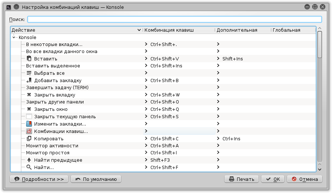The height and width of the screenshot is (193, 332).
Task: Click the Дополнительная column header
Action: click(243, 30)
